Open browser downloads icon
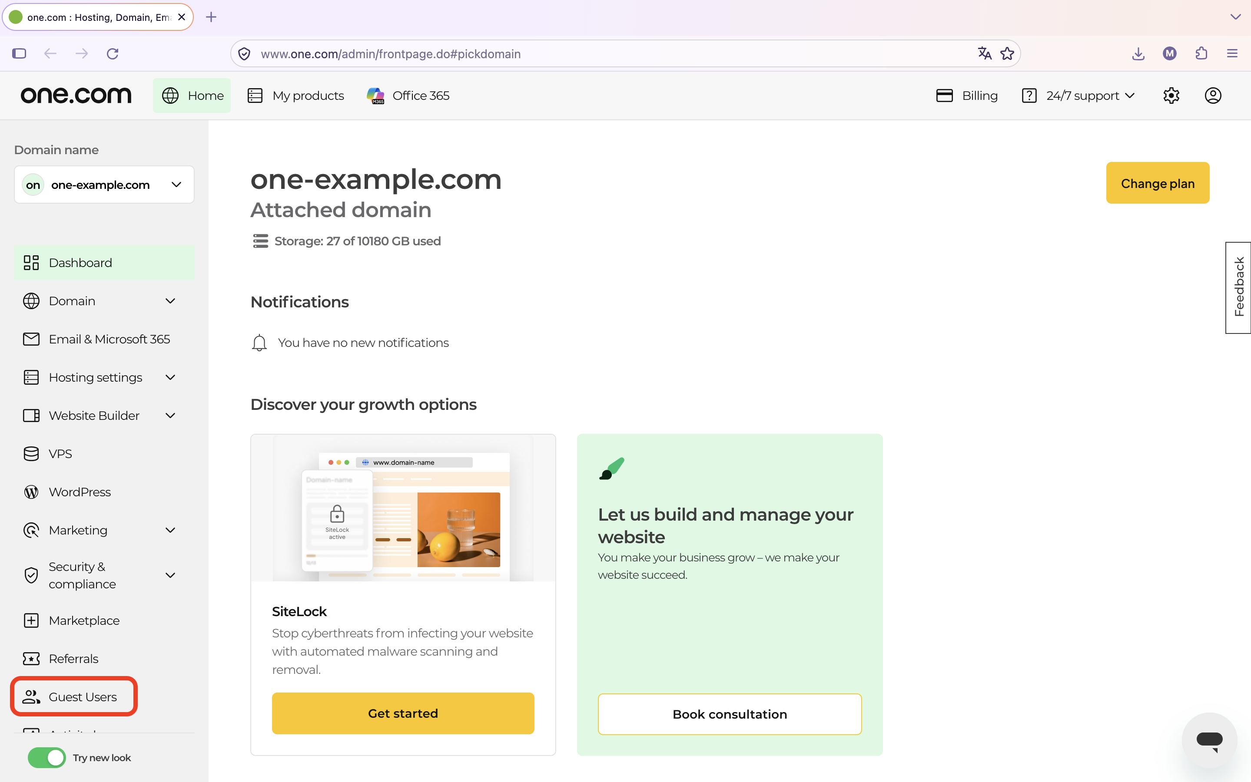1251x782 pixels. (x=1138, y=53)
